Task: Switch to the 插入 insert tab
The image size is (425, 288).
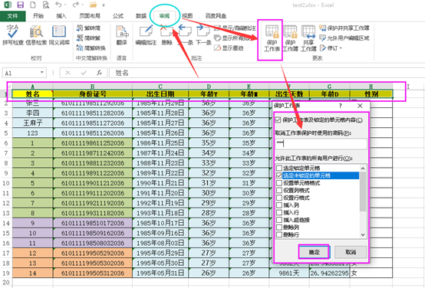Action: [x=61, y=16]
